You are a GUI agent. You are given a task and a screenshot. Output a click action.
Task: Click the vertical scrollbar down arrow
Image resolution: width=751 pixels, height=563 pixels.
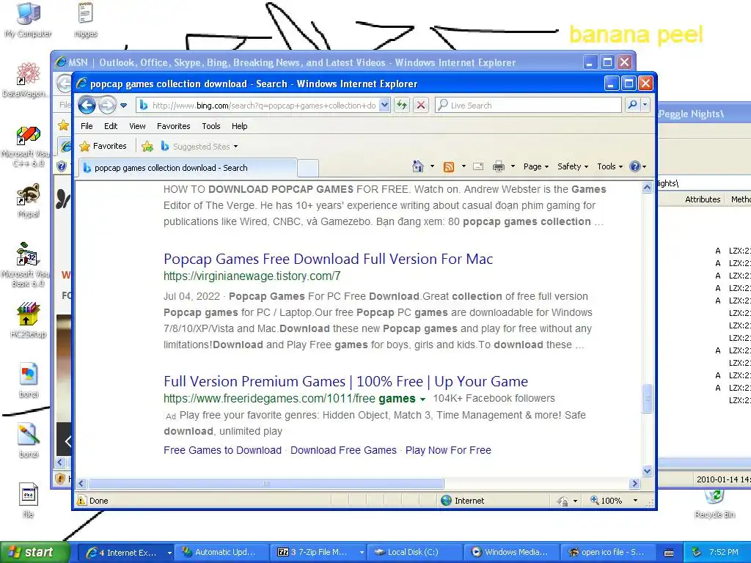[647, 471]
